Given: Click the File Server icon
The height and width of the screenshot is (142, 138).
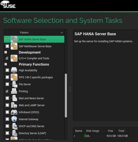Looking at the screenshot, I should click(14, 84).
